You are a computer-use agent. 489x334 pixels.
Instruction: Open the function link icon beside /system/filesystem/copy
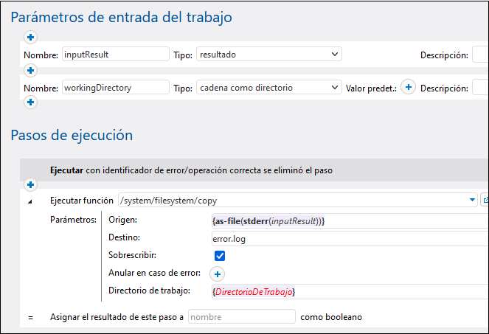coord(485,200)
